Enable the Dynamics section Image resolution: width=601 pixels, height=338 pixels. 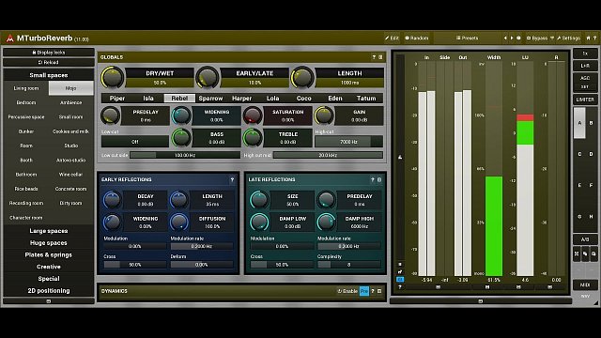click(x=347, y=291)
